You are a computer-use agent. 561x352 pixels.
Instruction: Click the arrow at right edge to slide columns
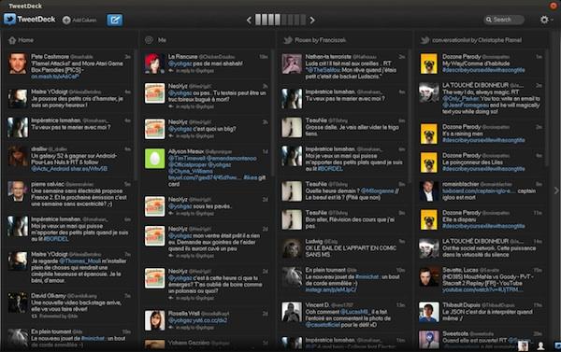[x=556, y=190]
